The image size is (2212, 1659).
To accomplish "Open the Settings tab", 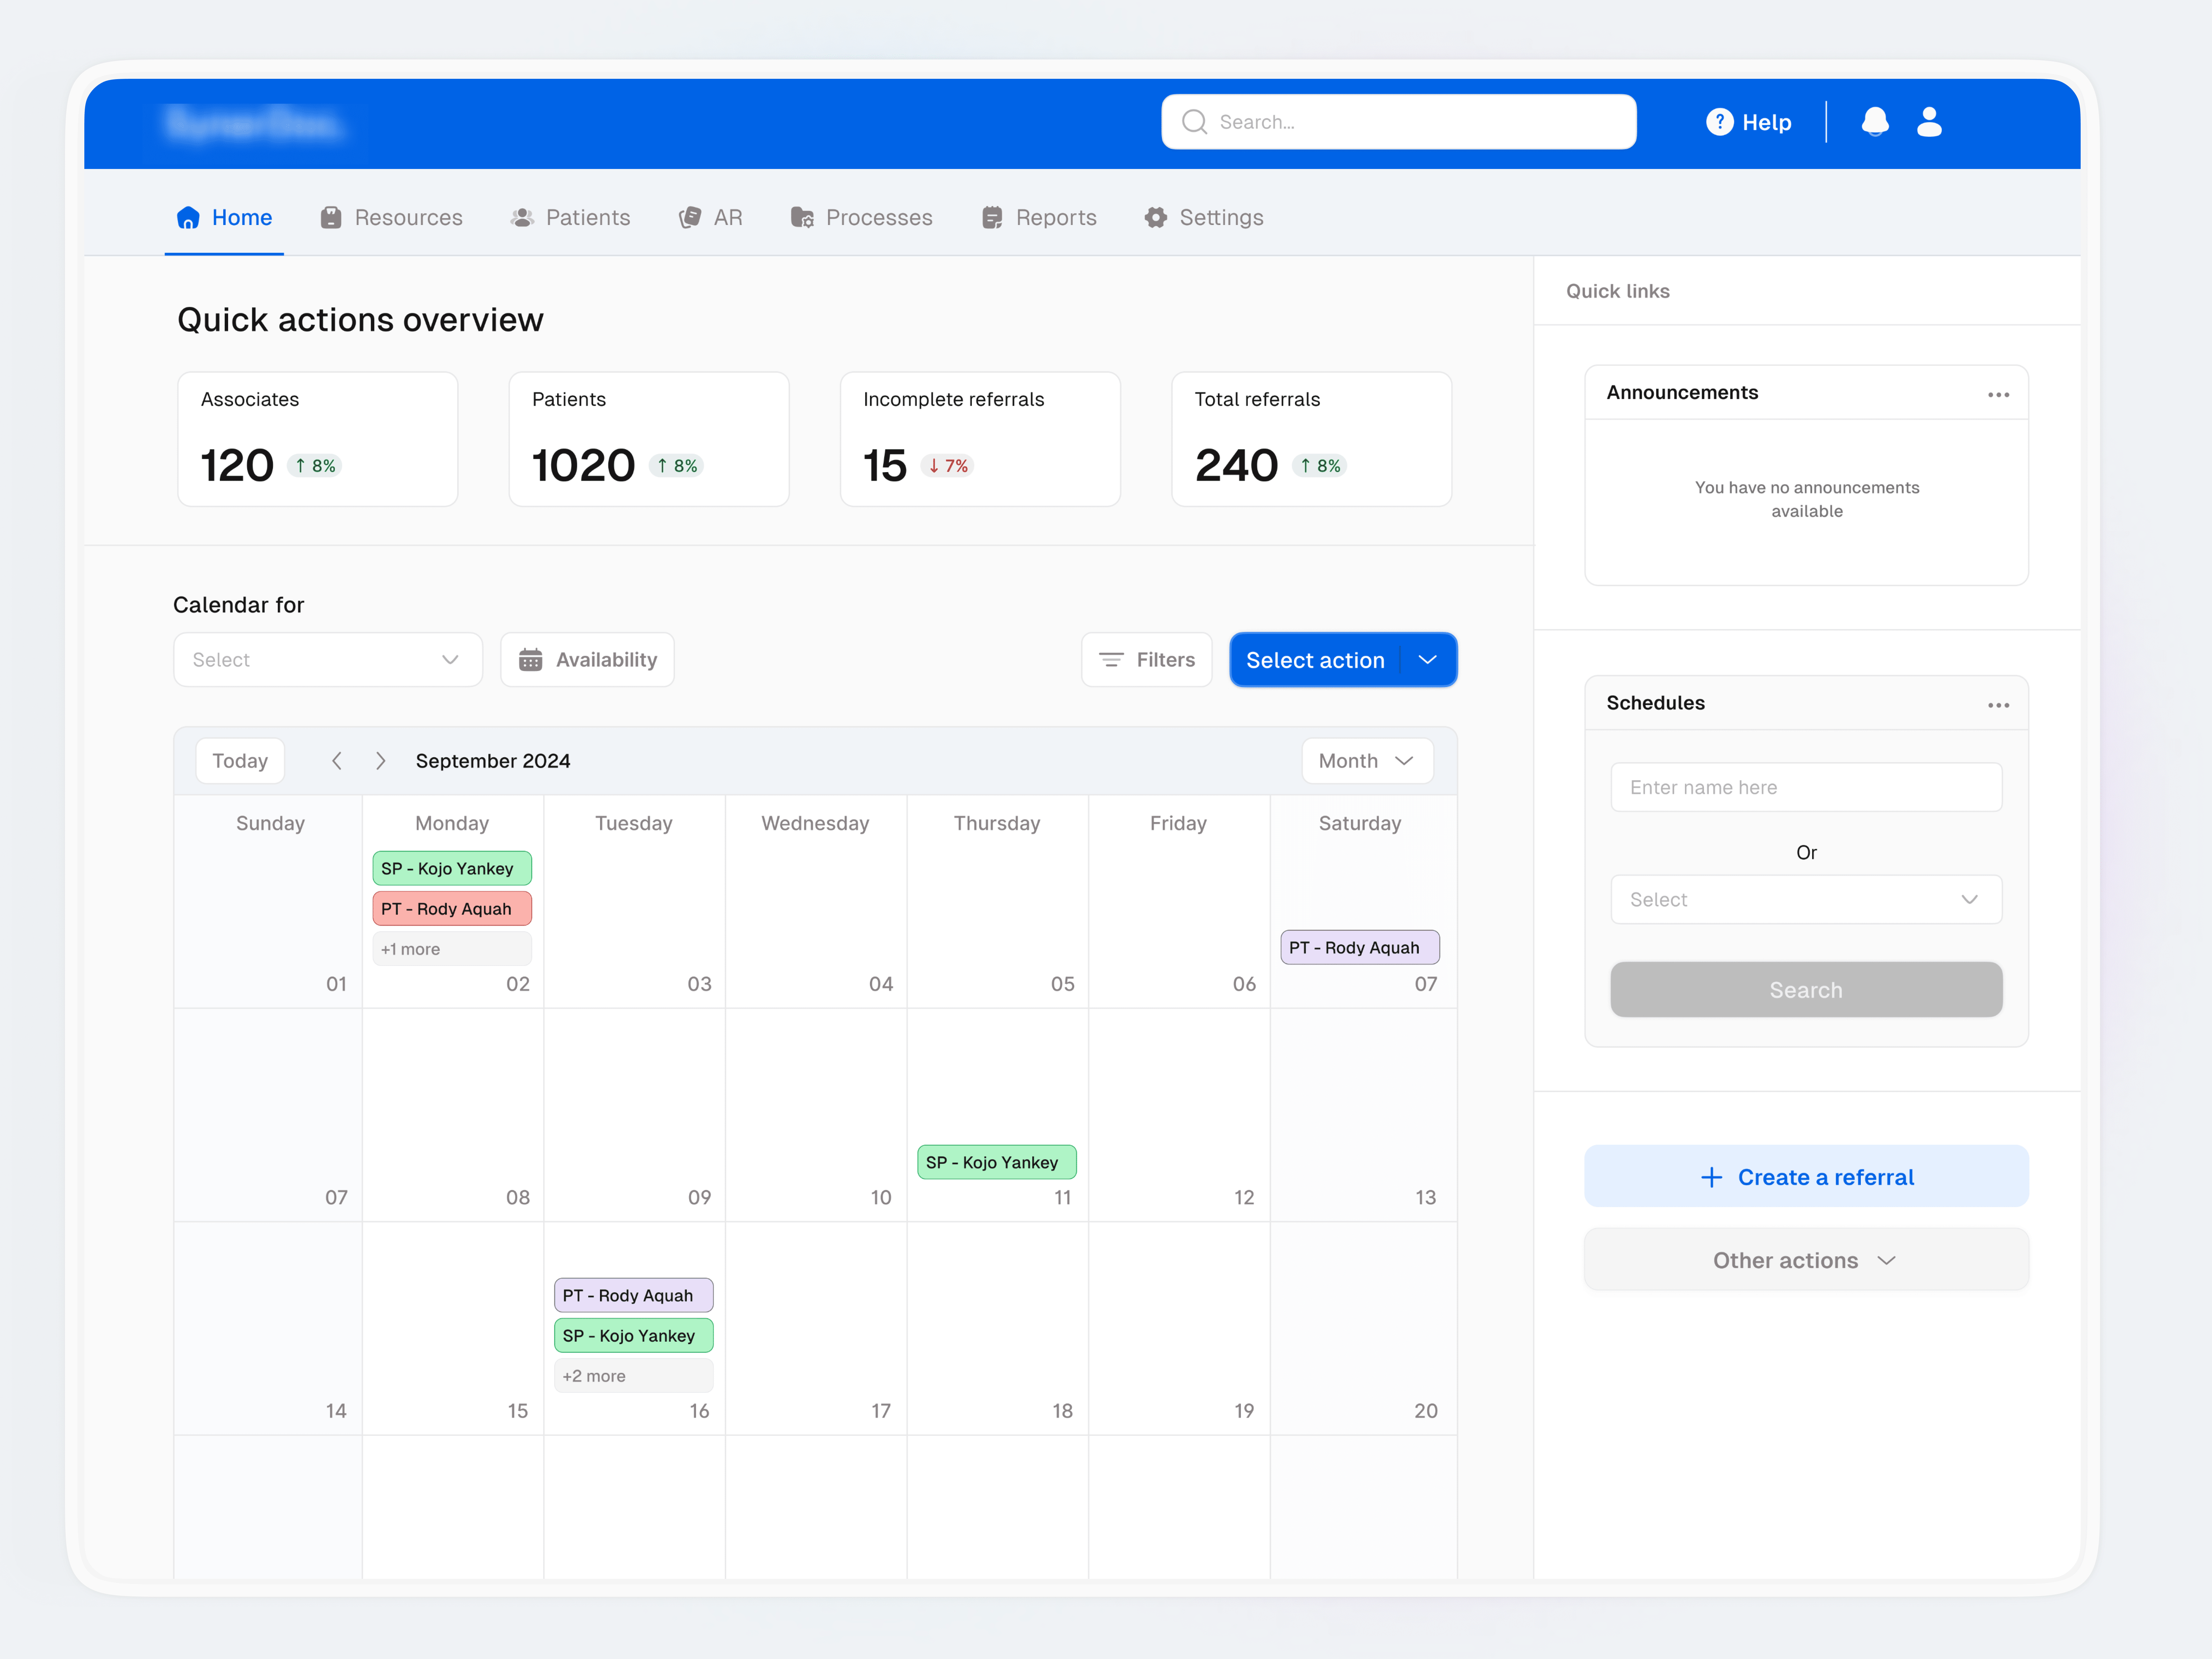I will pyautogui.click(x=1204, y=218).
